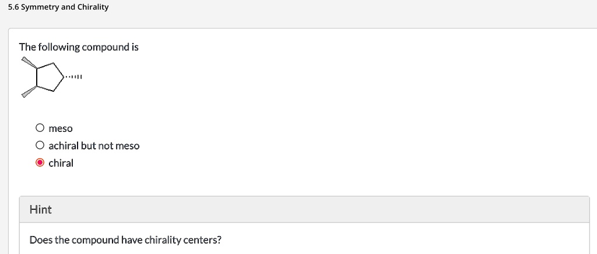Click the ring's bottom-left vertex carbon
This screenshot has width=597, height=254.
(x=37, y=87)
